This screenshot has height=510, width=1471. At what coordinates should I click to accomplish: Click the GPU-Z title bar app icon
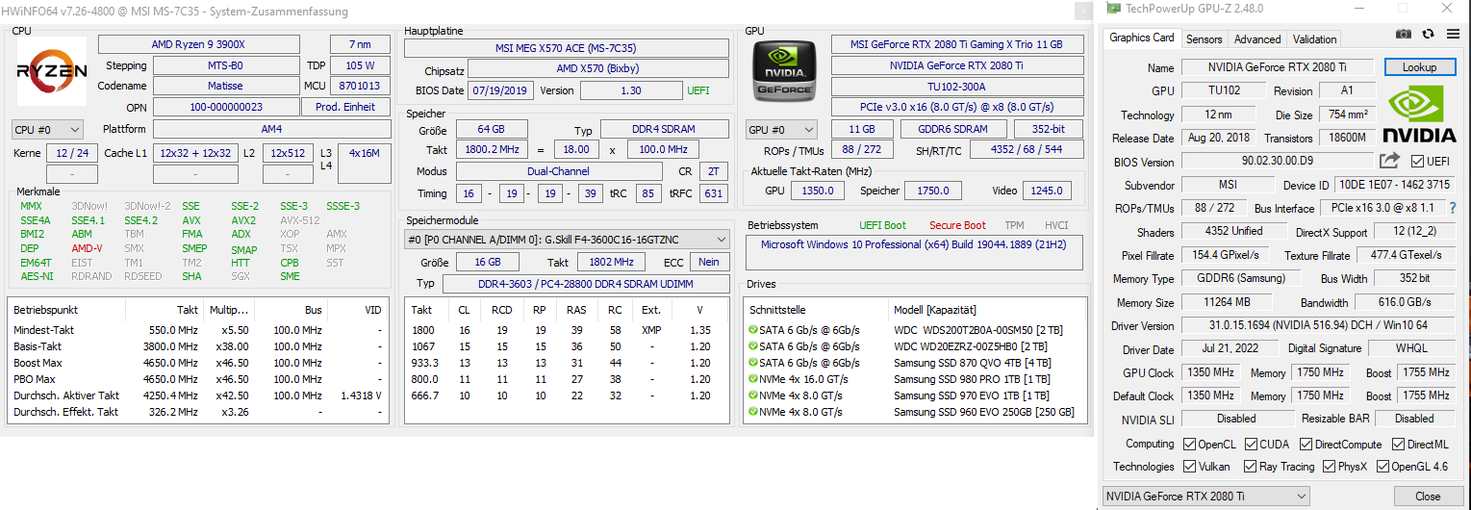pos(1113,9)
